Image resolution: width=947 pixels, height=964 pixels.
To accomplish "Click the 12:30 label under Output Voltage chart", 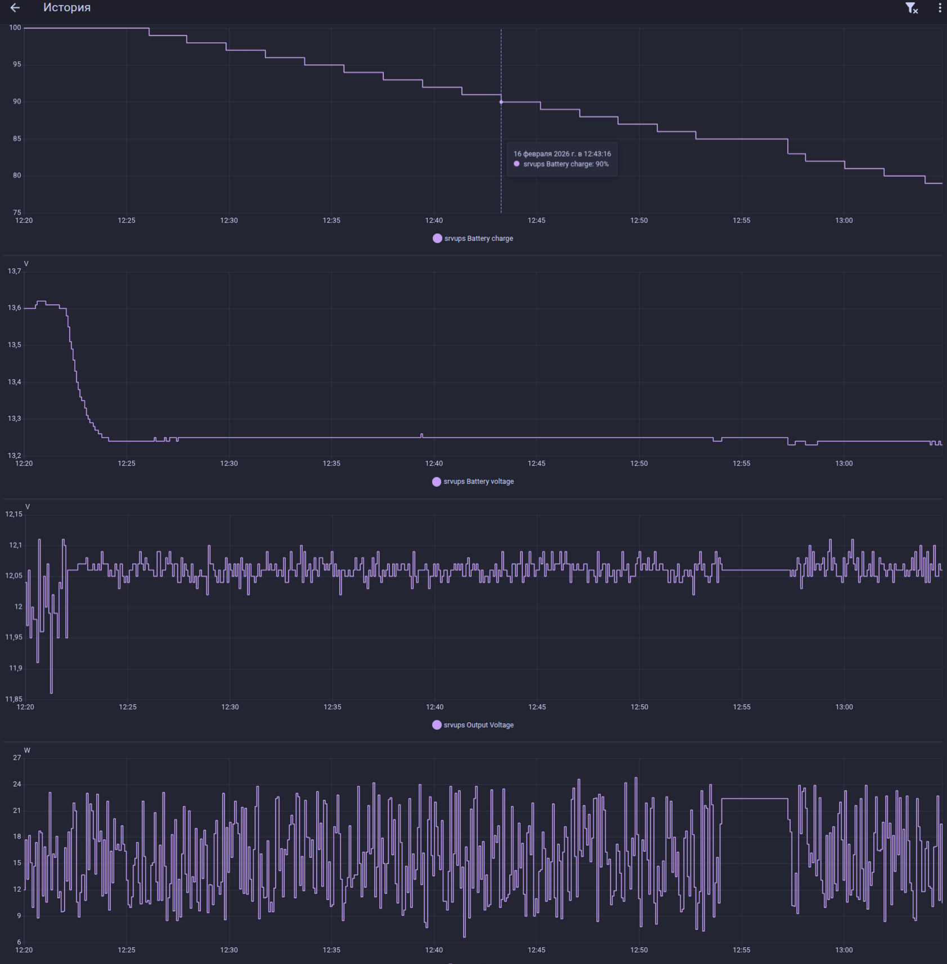I will (x=230, y=707).
